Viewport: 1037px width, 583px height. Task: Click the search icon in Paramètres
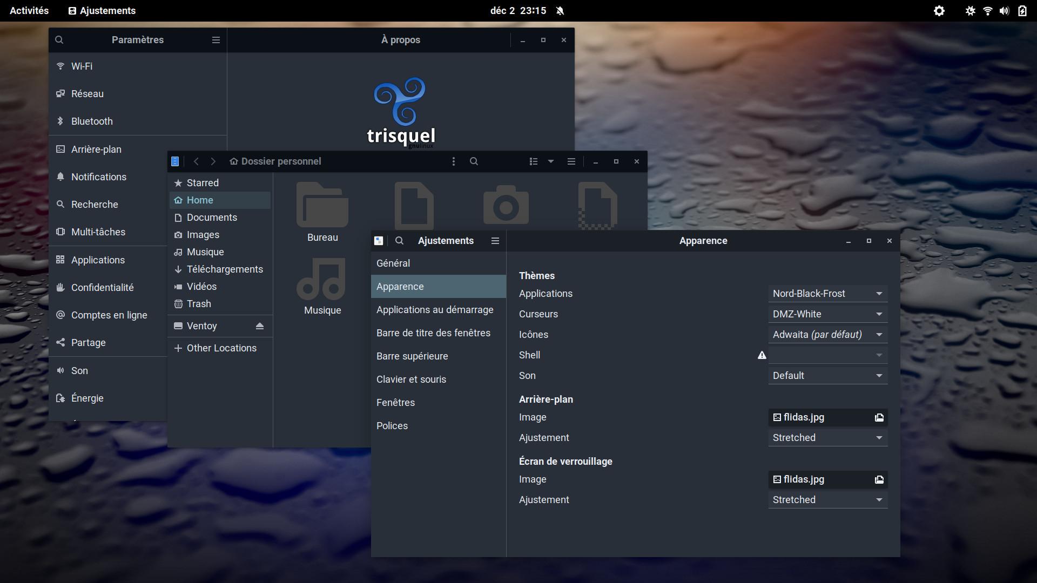pyautogui.click(x=59, y=40)
